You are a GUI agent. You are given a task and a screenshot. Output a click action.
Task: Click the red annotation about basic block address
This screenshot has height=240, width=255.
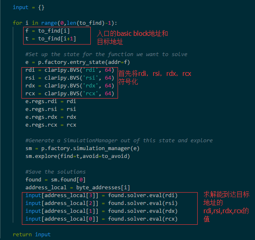tap(132, 38)
